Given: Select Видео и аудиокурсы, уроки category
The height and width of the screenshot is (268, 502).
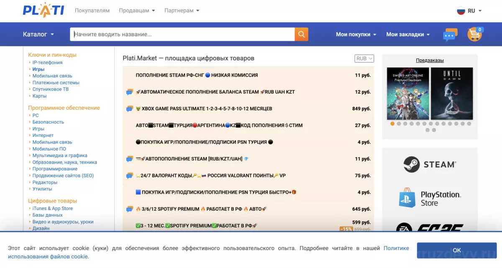Looking at the screenshot, I should tap(63, 222).
